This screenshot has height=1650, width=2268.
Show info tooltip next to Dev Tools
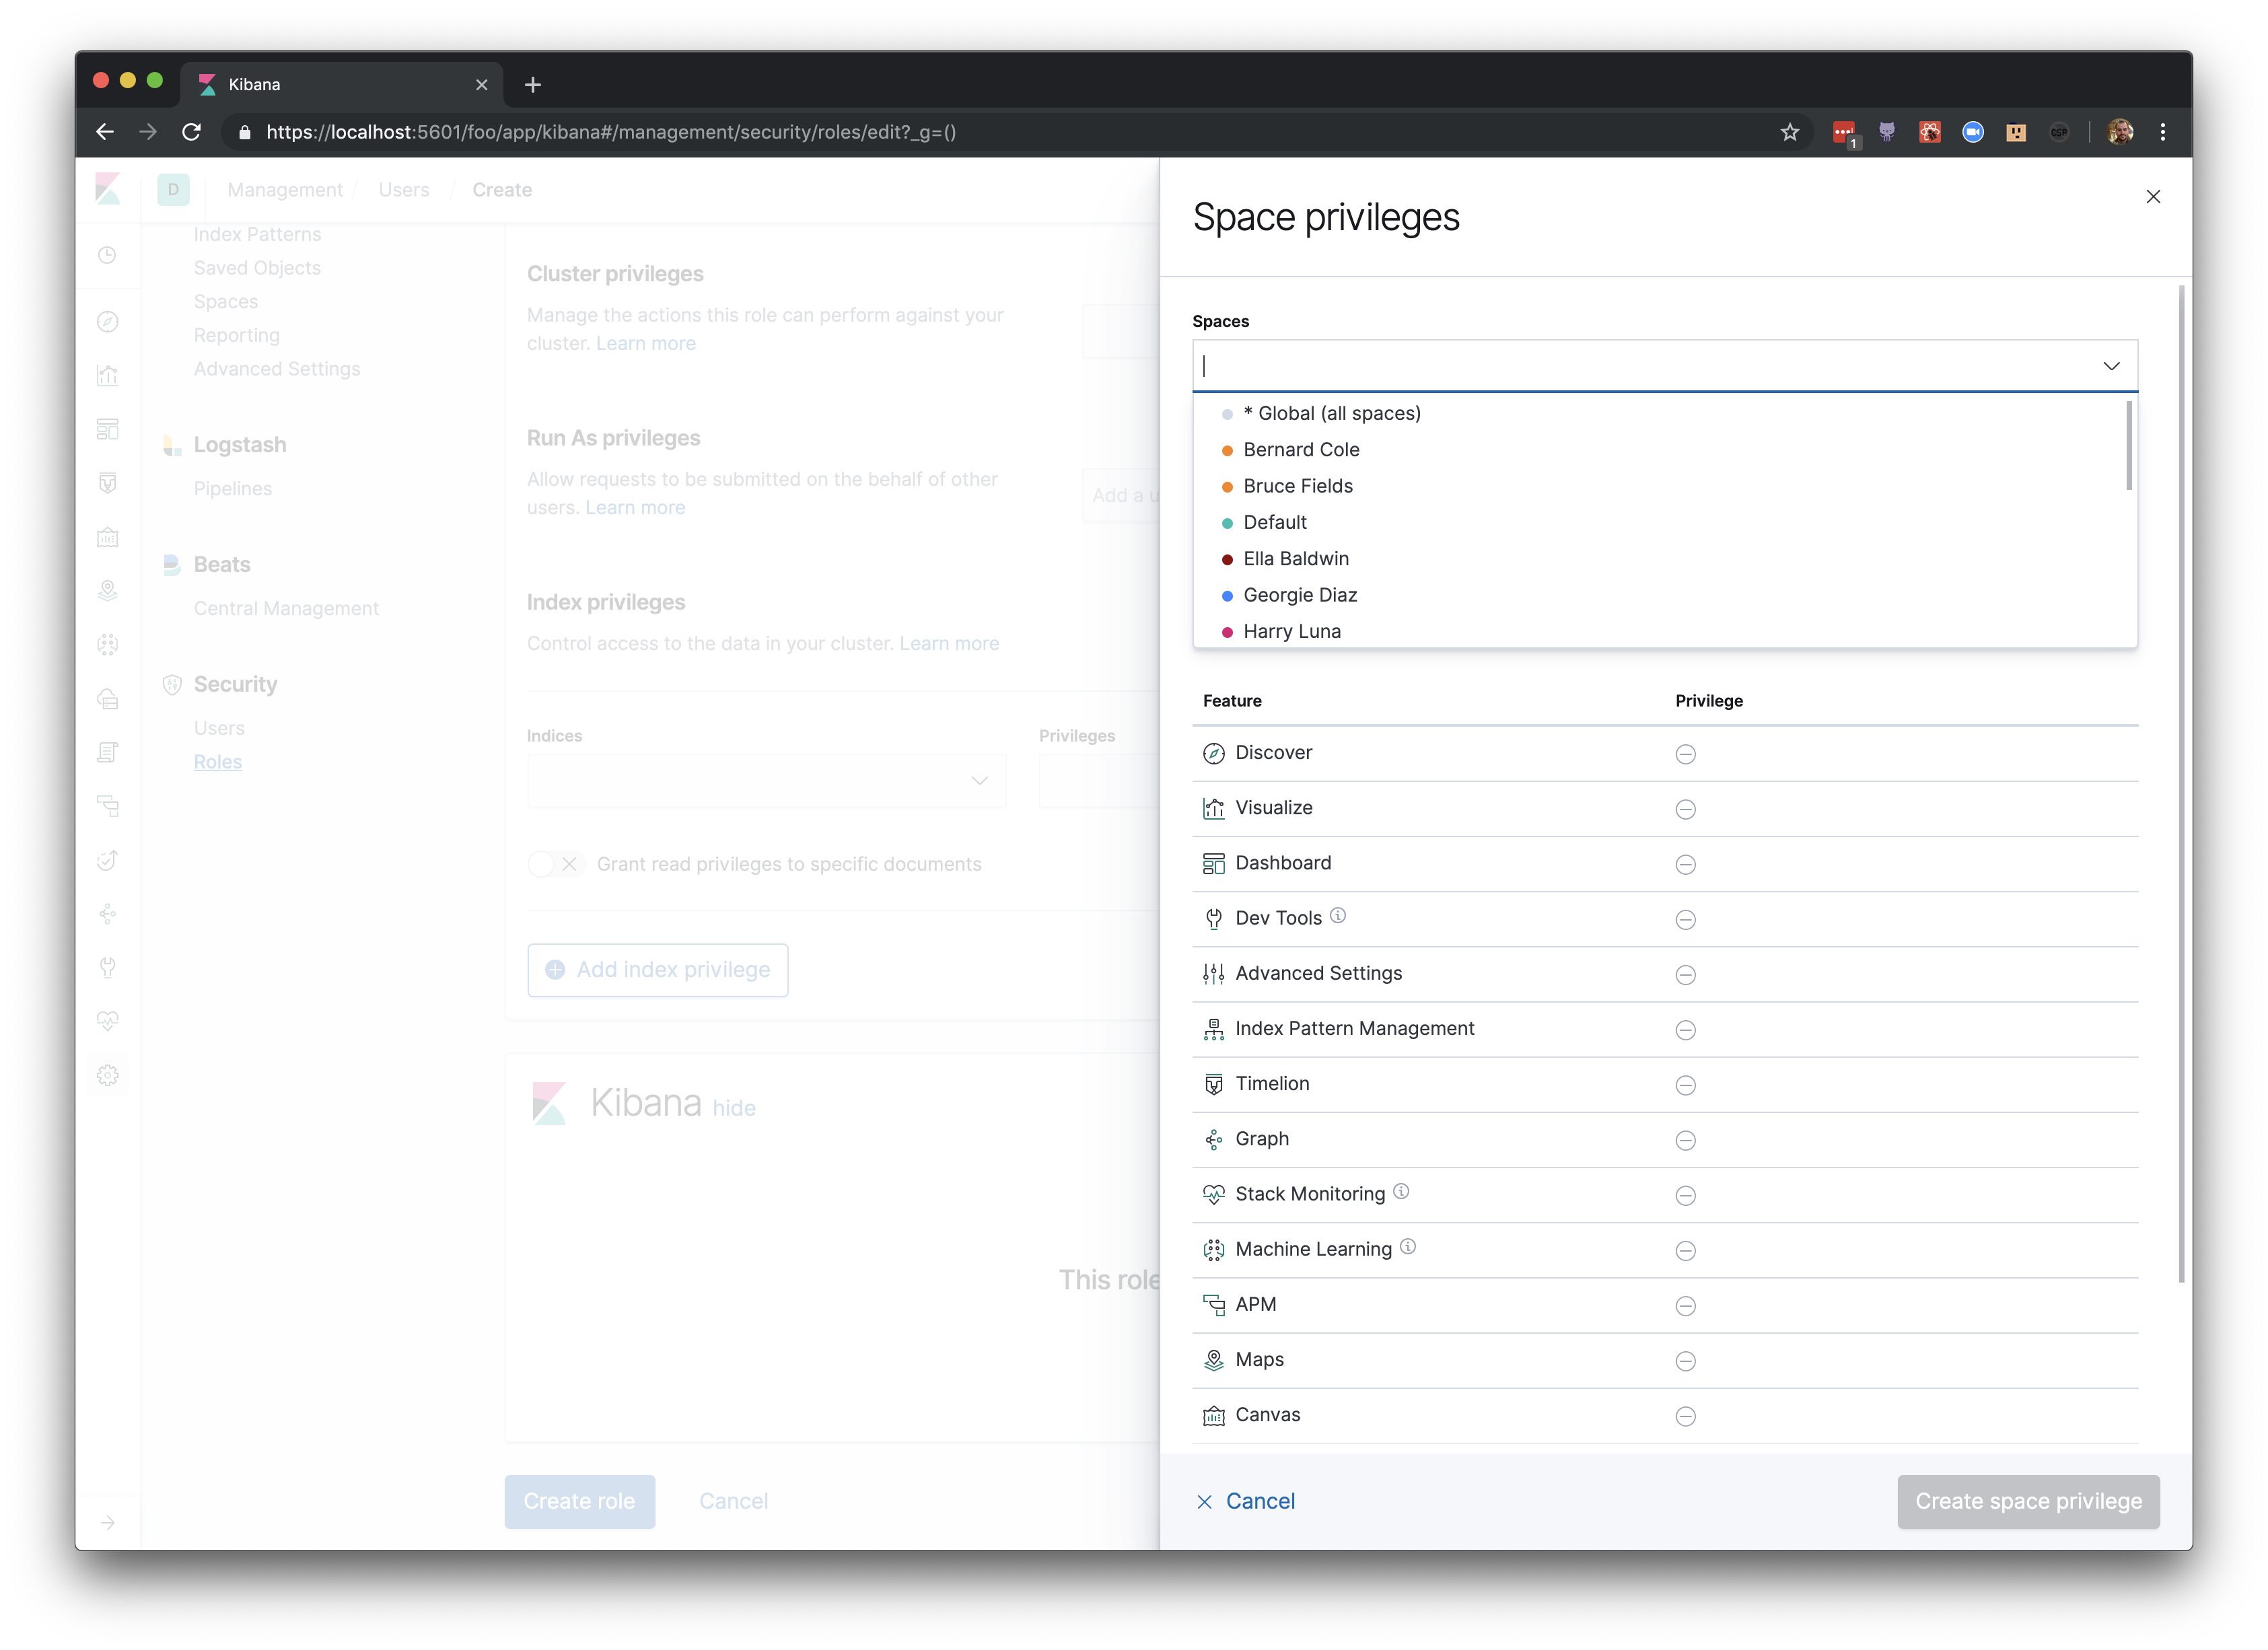tap(1338, 915)
